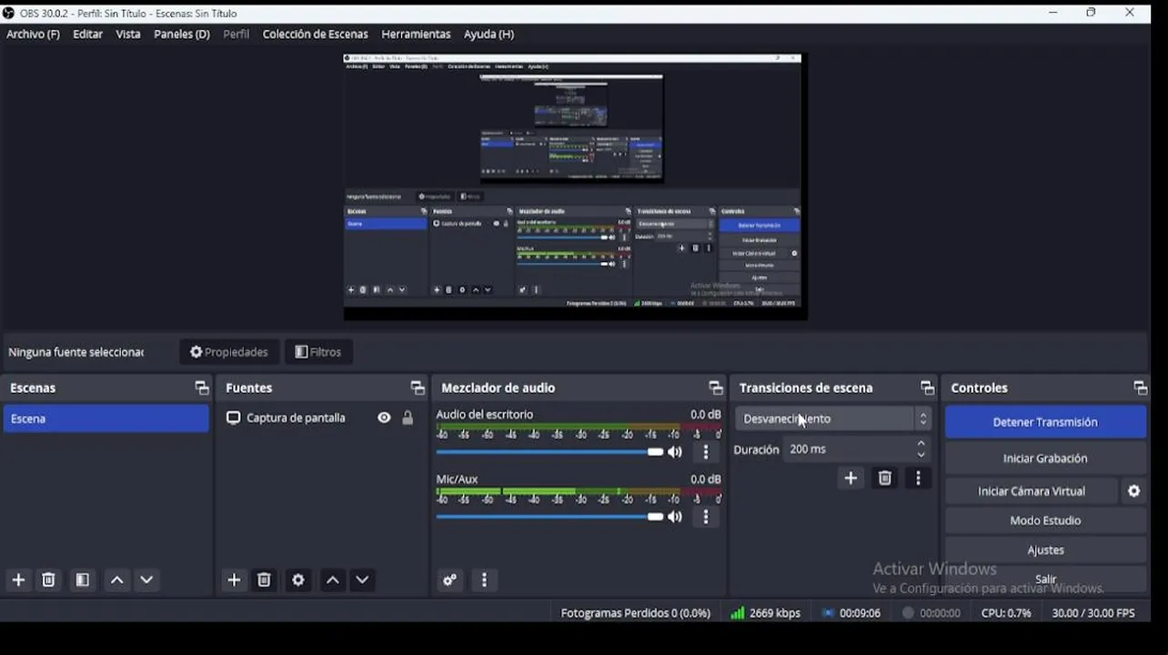Toggle lock on Captura de pantalla source
Image resolution: width=1168 pixels, height=655 pixels.
point(408,418)
